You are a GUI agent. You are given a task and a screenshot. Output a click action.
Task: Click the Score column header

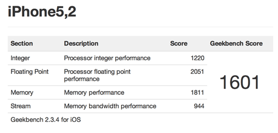[x=179, y=43]
